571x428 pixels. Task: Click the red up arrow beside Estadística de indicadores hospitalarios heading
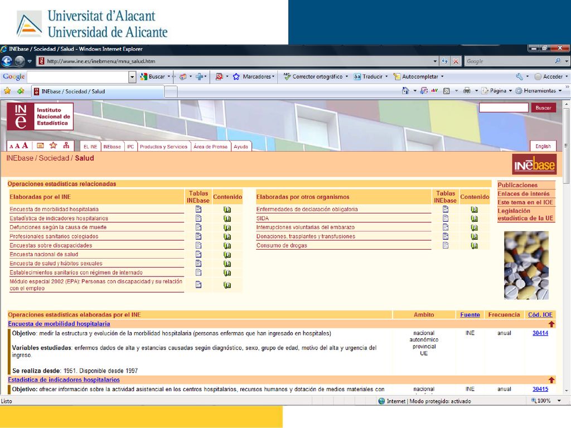tap(551, 380)
